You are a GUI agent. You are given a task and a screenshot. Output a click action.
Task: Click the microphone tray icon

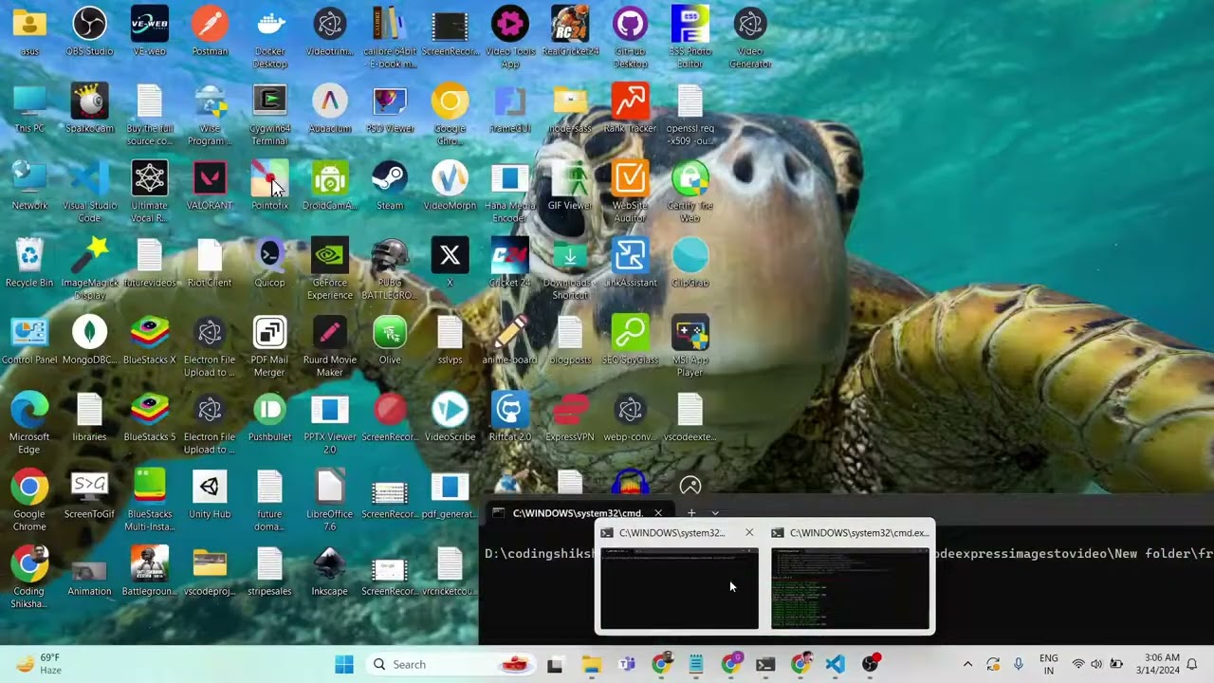pyautogui.click(x=1019, y=664)
